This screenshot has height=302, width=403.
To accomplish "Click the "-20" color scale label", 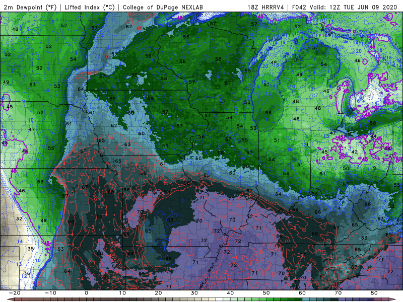I will click(x=15, y=293).
